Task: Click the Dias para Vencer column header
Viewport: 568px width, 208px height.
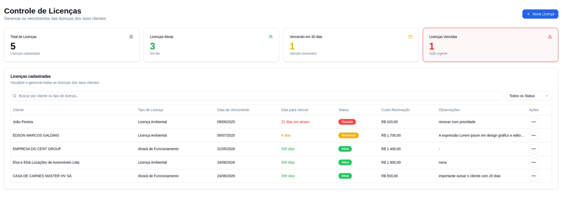Action: tap(295, 110)
